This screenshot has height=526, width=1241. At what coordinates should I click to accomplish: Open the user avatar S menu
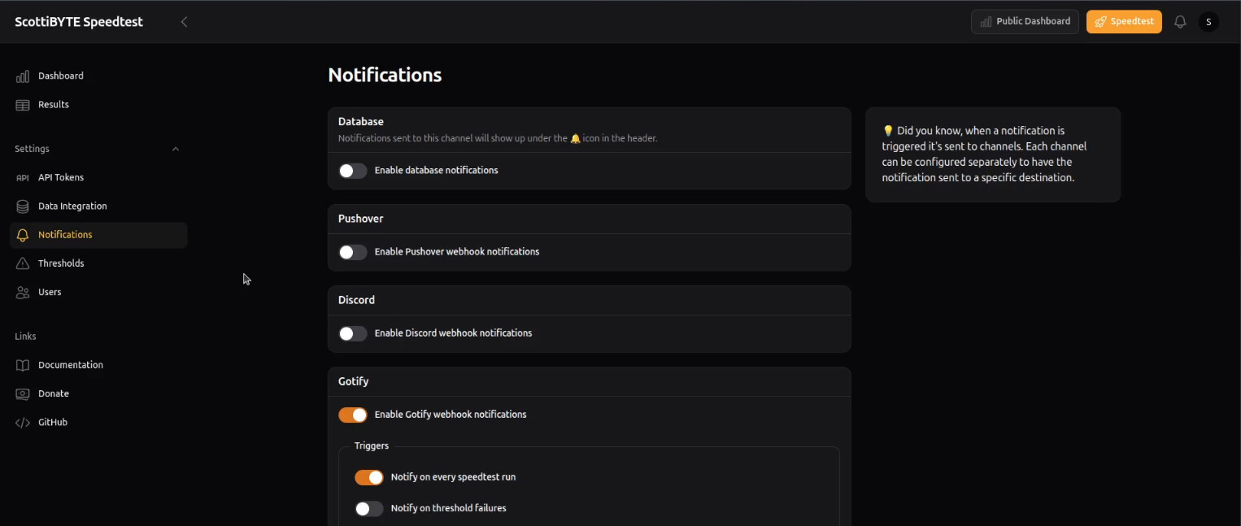pos(1208,22)
